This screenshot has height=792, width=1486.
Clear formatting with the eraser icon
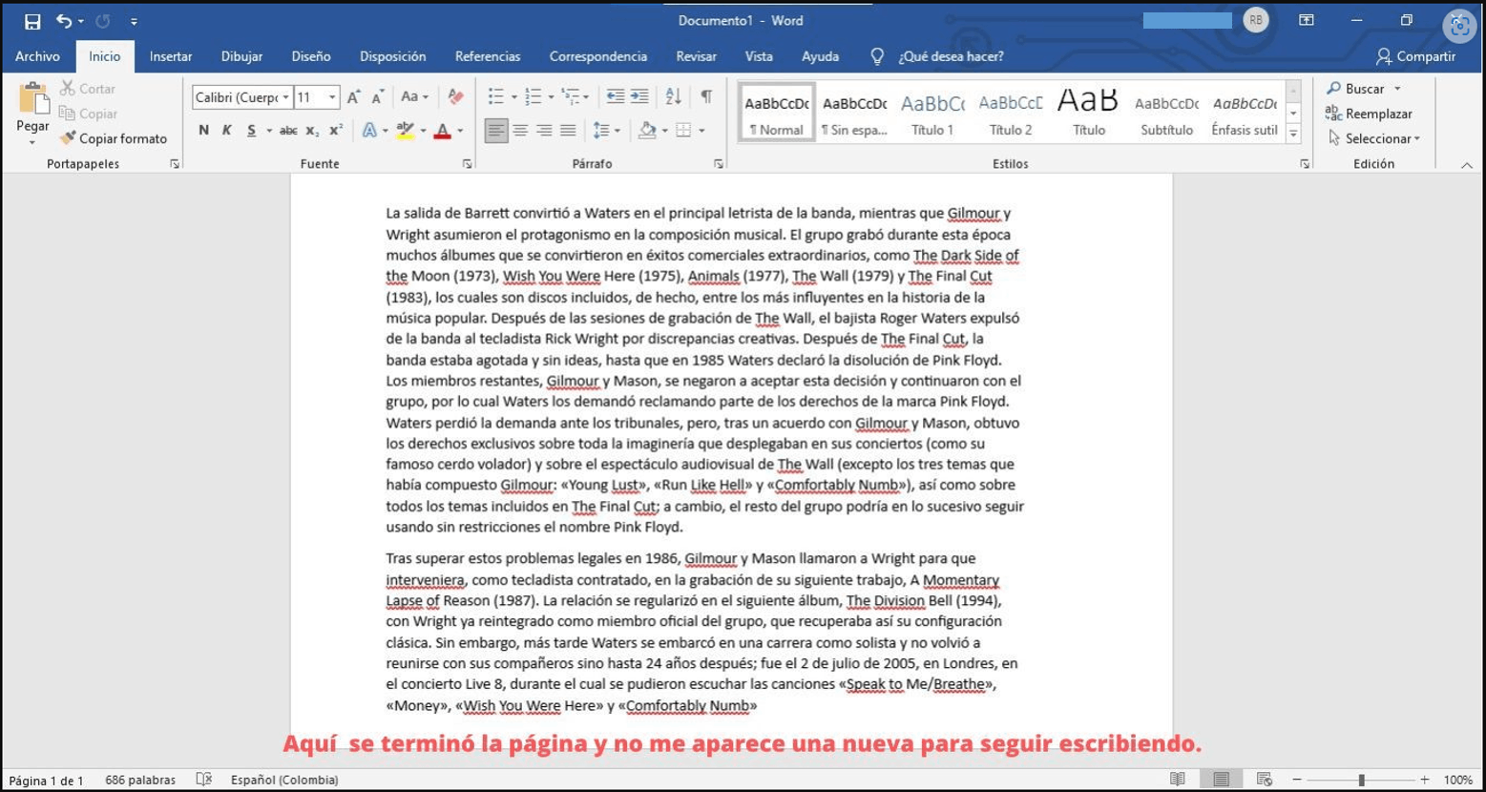(455, 96)
